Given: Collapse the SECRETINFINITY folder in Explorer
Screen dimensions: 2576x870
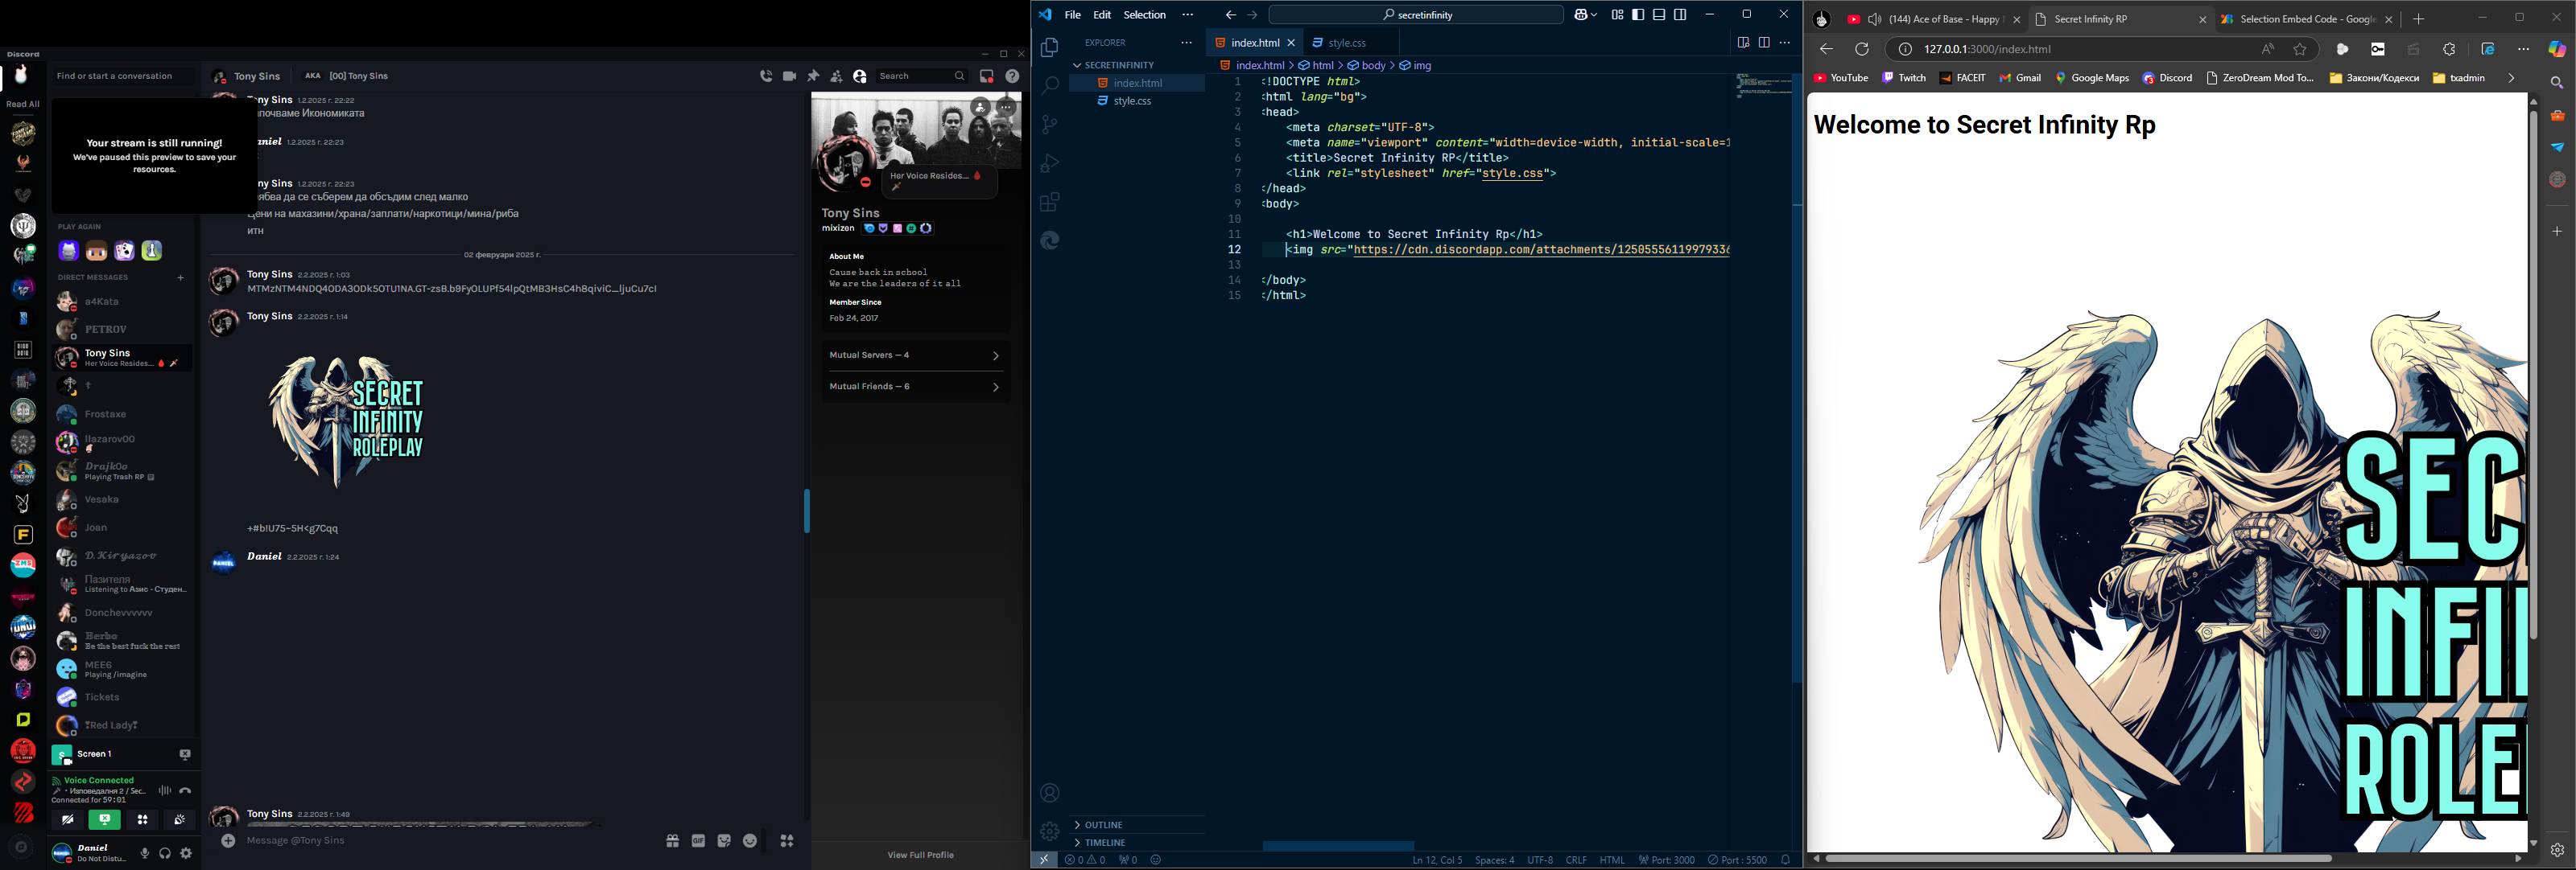Looking at the screenshot, I should (x=1137, y=65).
